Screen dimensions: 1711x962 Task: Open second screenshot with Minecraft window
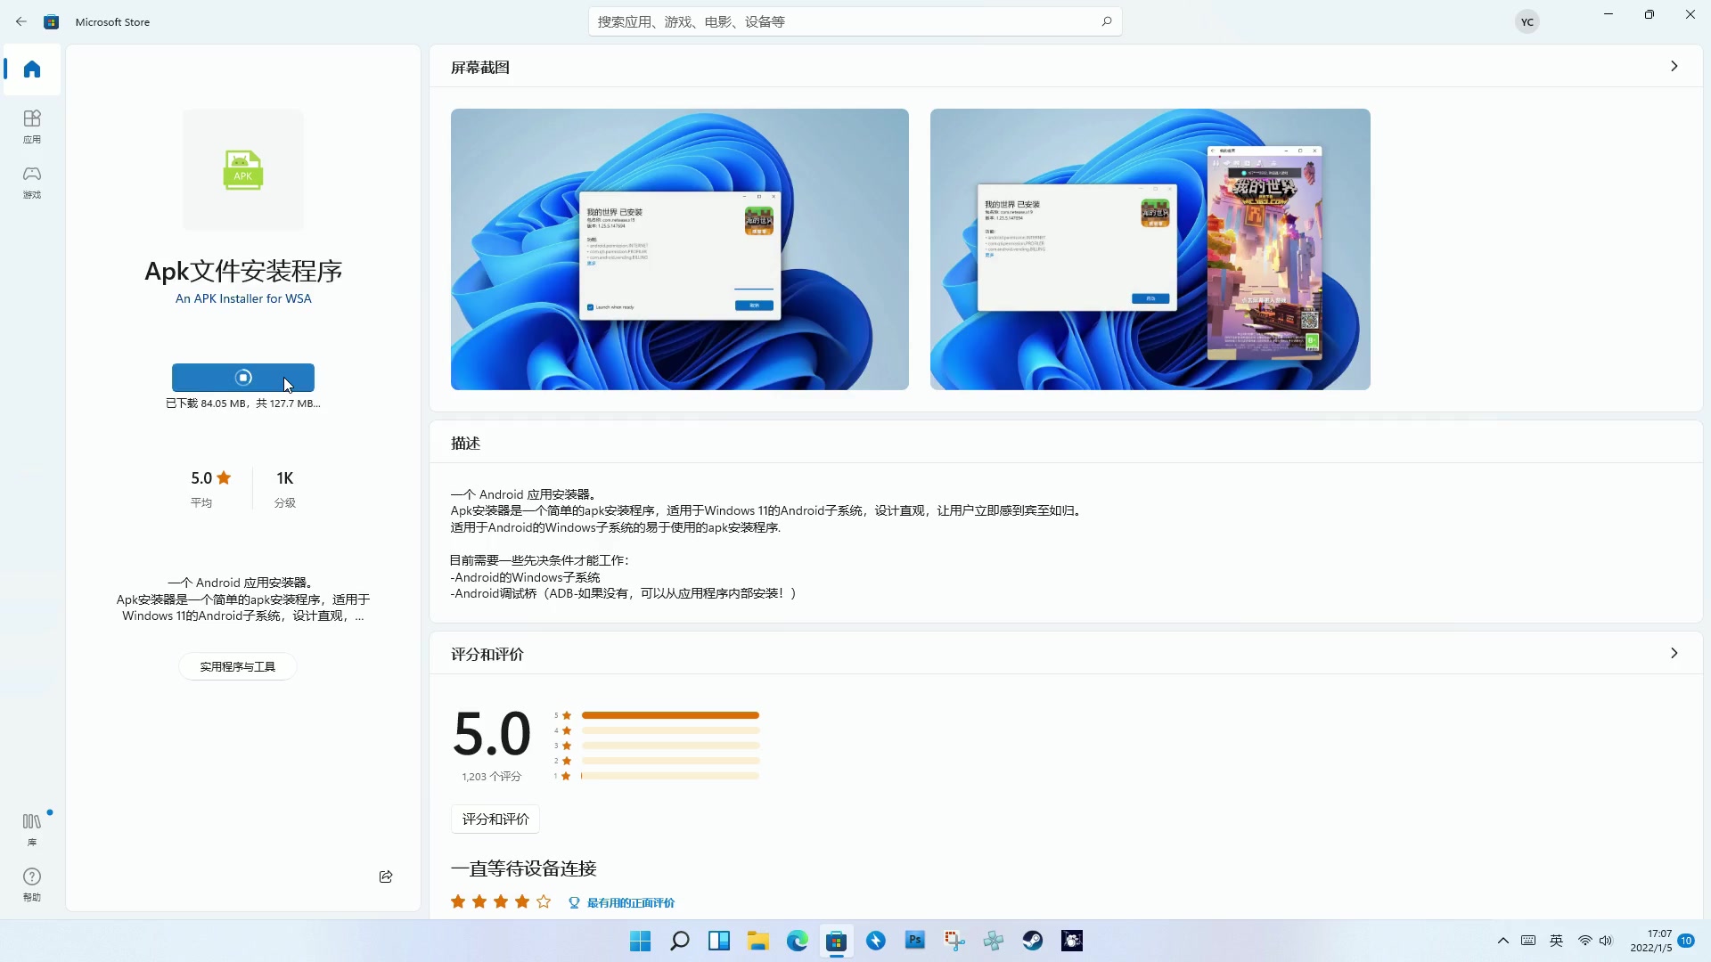[x=1150, y=249]
